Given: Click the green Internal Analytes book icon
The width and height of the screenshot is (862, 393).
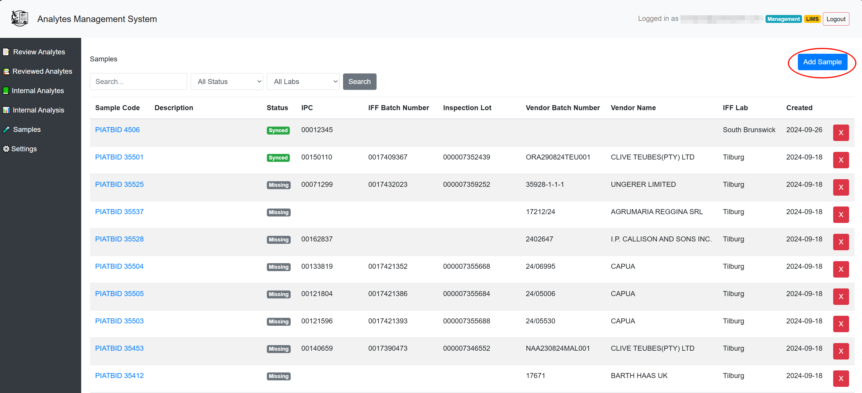Looking at the screenshot, I should click(6, 90).
